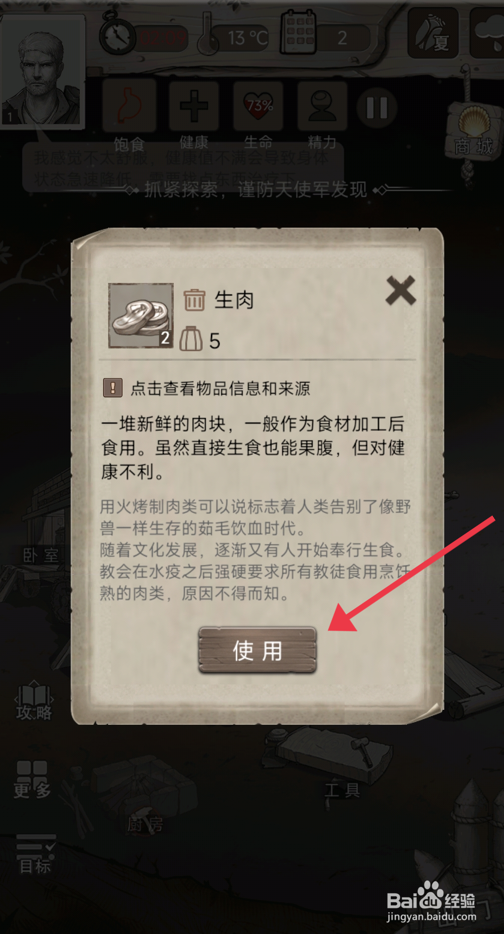Tap the 生肉 item thumbnail
The height and width of the screenshot is (934, 504).
click(x=141, y=315)
